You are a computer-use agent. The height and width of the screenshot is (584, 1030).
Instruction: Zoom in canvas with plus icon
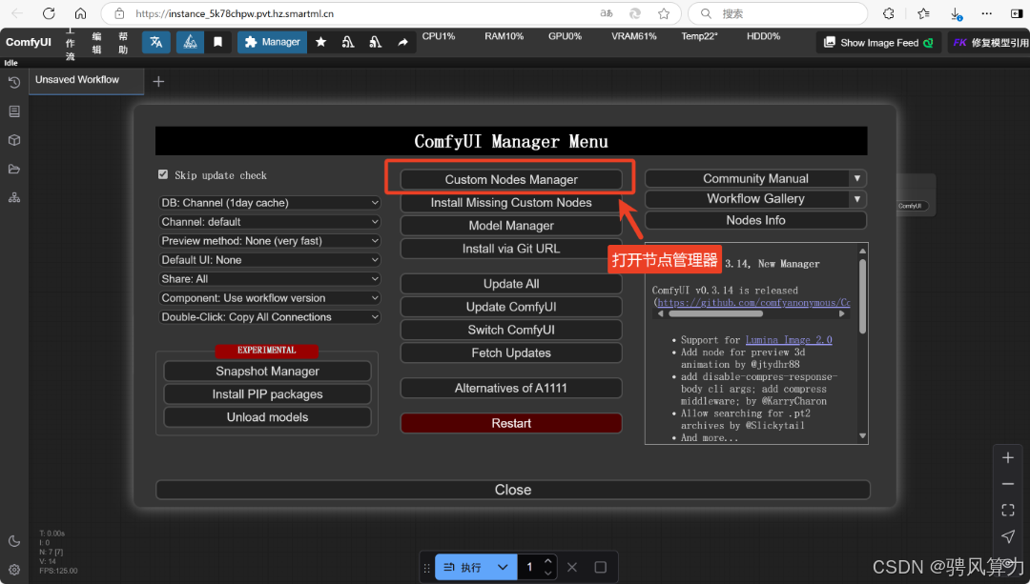pyautogui.click(x=1008, y=458)
